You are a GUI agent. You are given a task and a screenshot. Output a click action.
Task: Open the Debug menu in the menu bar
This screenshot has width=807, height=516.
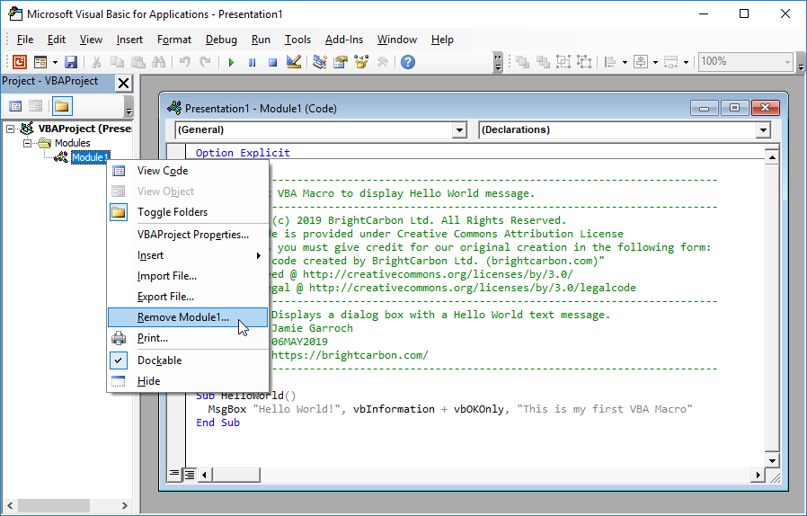point(221,40)
